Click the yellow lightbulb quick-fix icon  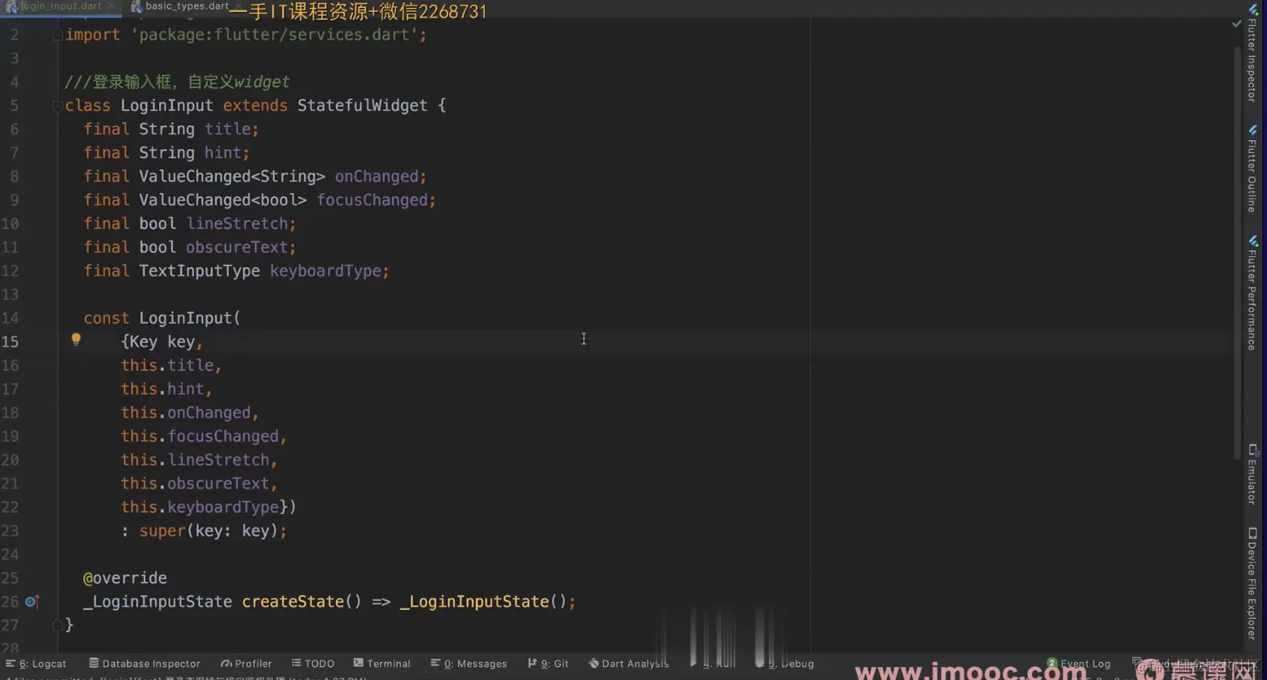tap(76, 340)
